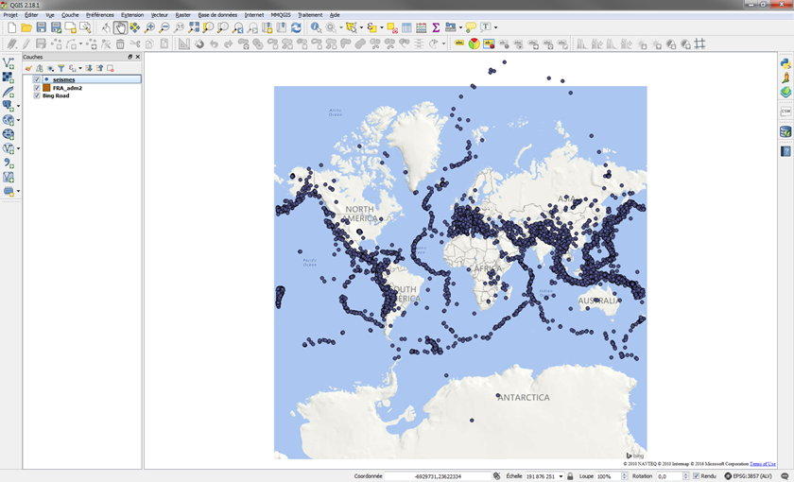Viewport: 794px width, 482px height.
Task: Toggle the Rendu checkbox in status bar
Action: click(x=697, y=476)
